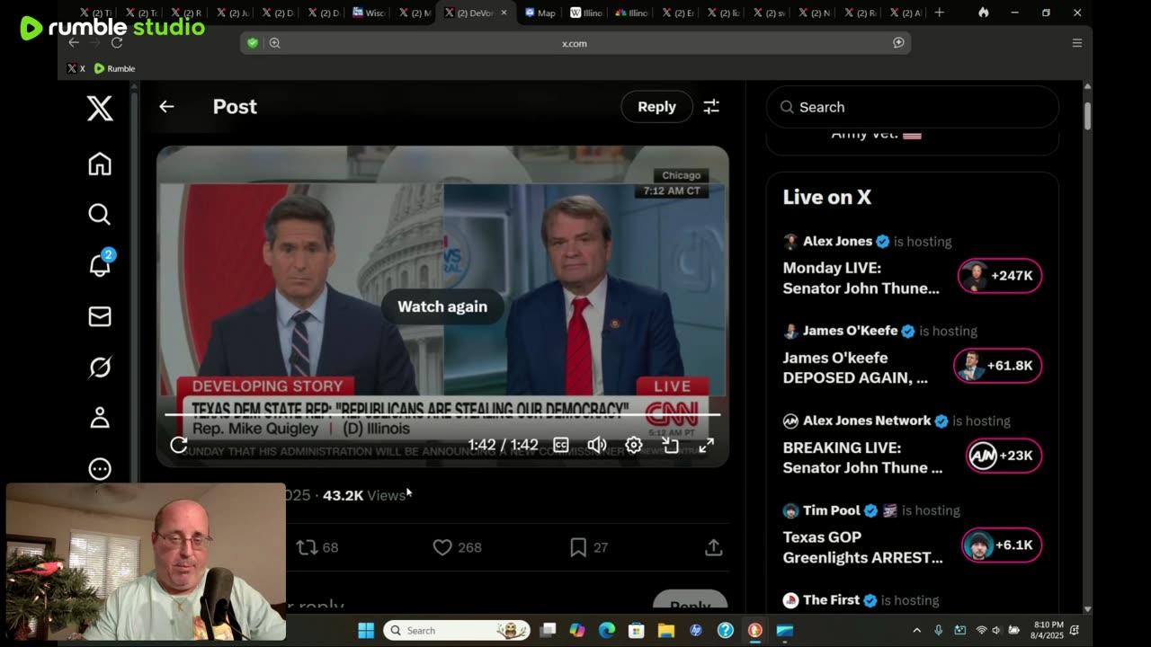Image resolution: width=1151 pixels, height=647 pixels.
Task: Open the Rumble bookmark
Action: coord(114,68)
